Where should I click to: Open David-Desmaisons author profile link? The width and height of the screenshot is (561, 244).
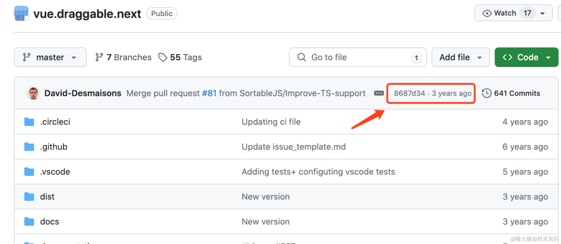[x=83, y=93]
